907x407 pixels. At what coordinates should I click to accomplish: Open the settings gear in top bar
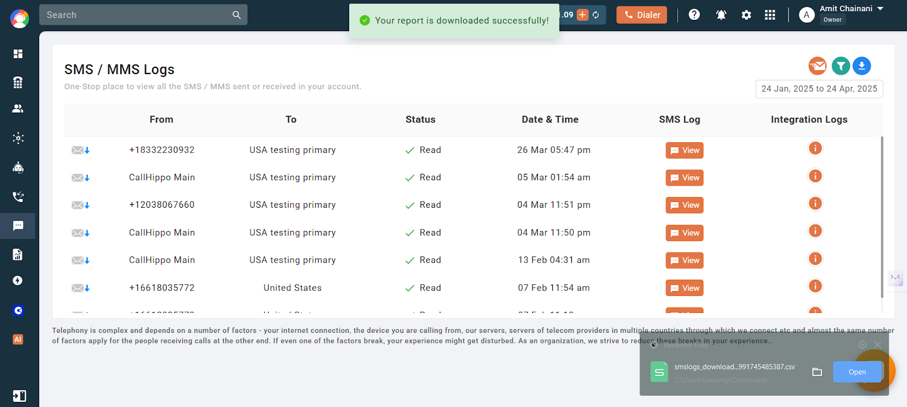pyautogui.click(x=746, y=15)
